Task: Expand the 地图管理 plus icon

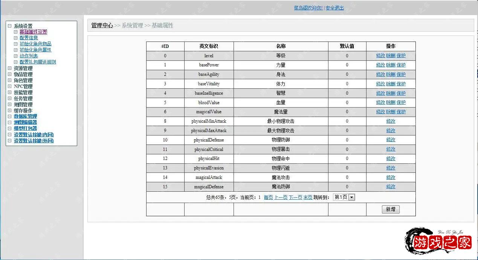Action: pos(10,105)
